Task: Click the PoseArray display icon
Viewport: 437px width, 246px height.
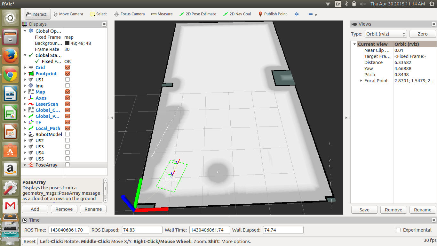Action: tap(31, 165)
